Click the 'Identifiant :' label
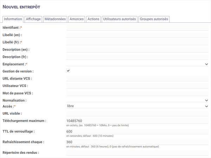This screenshot has width=211, height=158. pos(12,28)
